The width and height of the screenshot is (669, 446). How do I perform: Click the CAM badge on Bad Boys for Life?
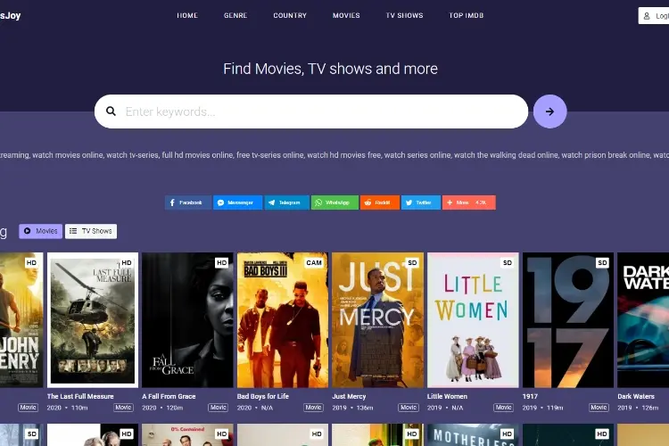click(314, 263)
